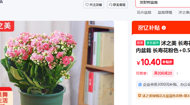The width and height of the screenshot is (190, 105).
Task: Open the 沐之美 hot-selling ranking banner
Action: [x=163, y=96]
